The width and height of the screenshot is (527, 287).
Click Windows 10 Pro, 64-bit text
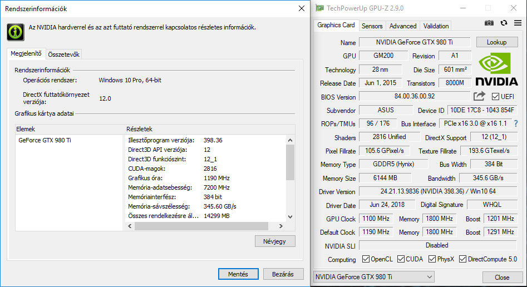130,80
